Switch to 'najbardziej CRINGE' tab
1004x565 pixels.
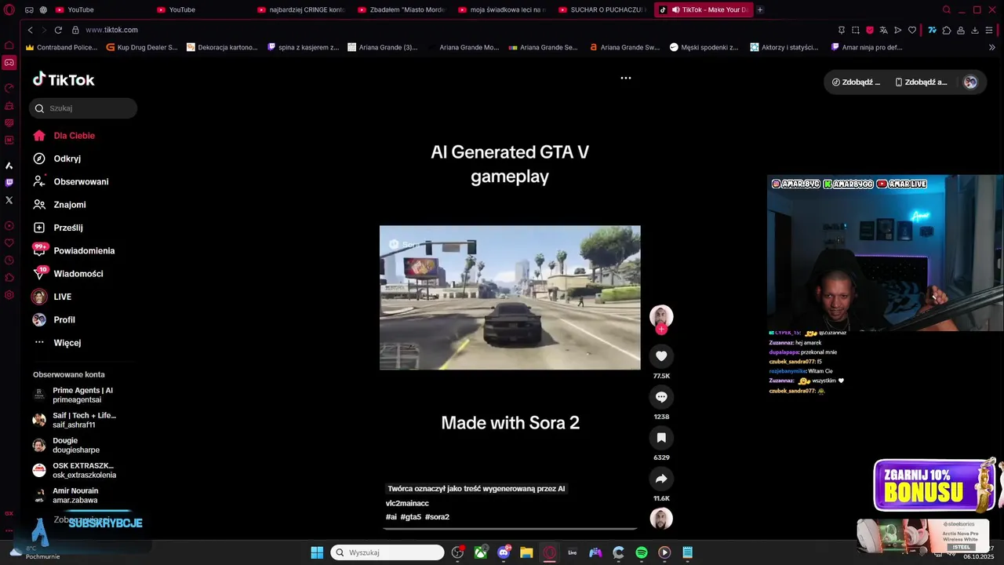click(x=301, y=9)
